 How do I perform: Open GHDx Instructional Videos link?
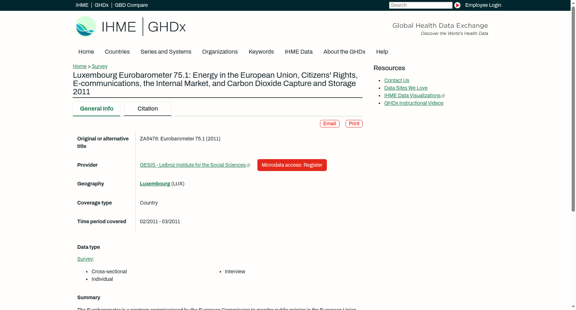414,103
